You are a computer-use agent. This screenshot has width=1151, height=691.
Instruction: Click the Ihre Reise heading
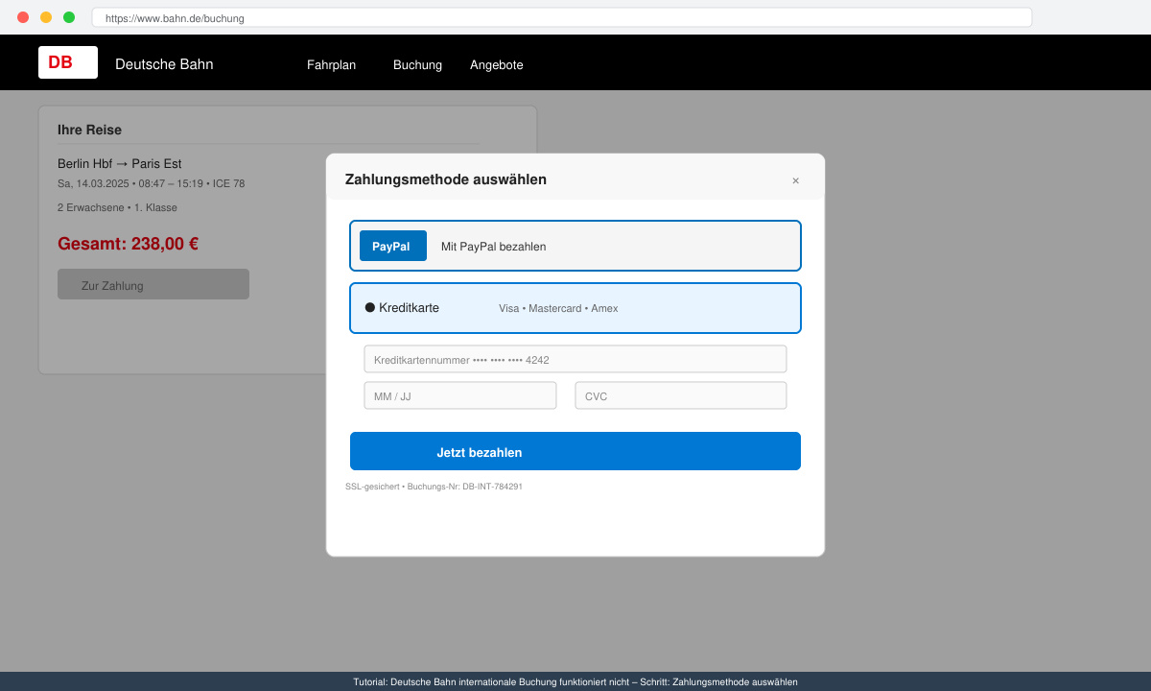tap(89, 130)
